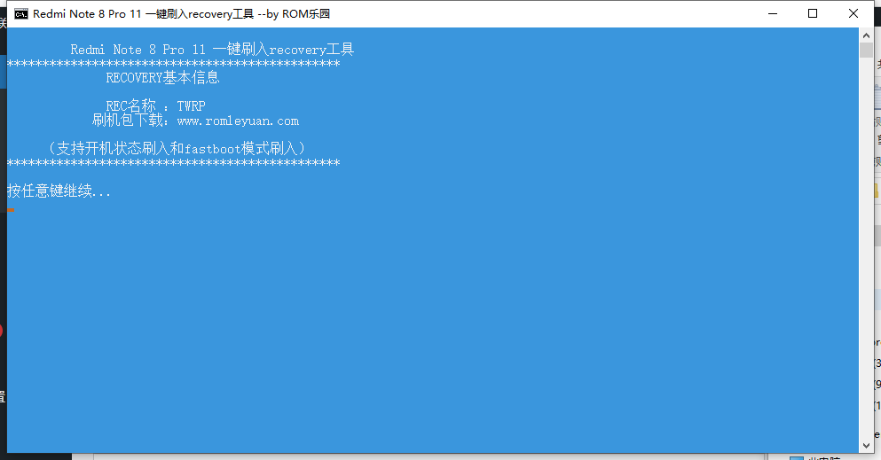Click the '按任意键继续...' prompt
Image resolution: width=881 pixels, height=460 pixels.
[59, 191]
